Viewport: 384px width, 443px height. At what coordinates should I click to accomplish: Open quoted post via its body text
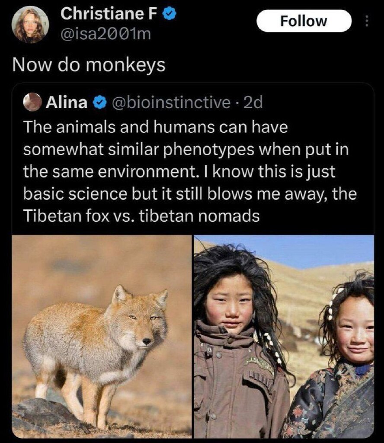click(x=190, y=171)
